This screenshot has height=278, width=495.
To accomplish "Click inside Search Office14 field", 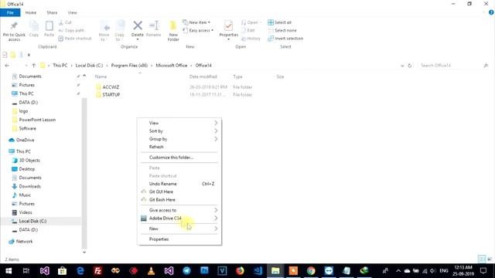I will coord(450,66).
